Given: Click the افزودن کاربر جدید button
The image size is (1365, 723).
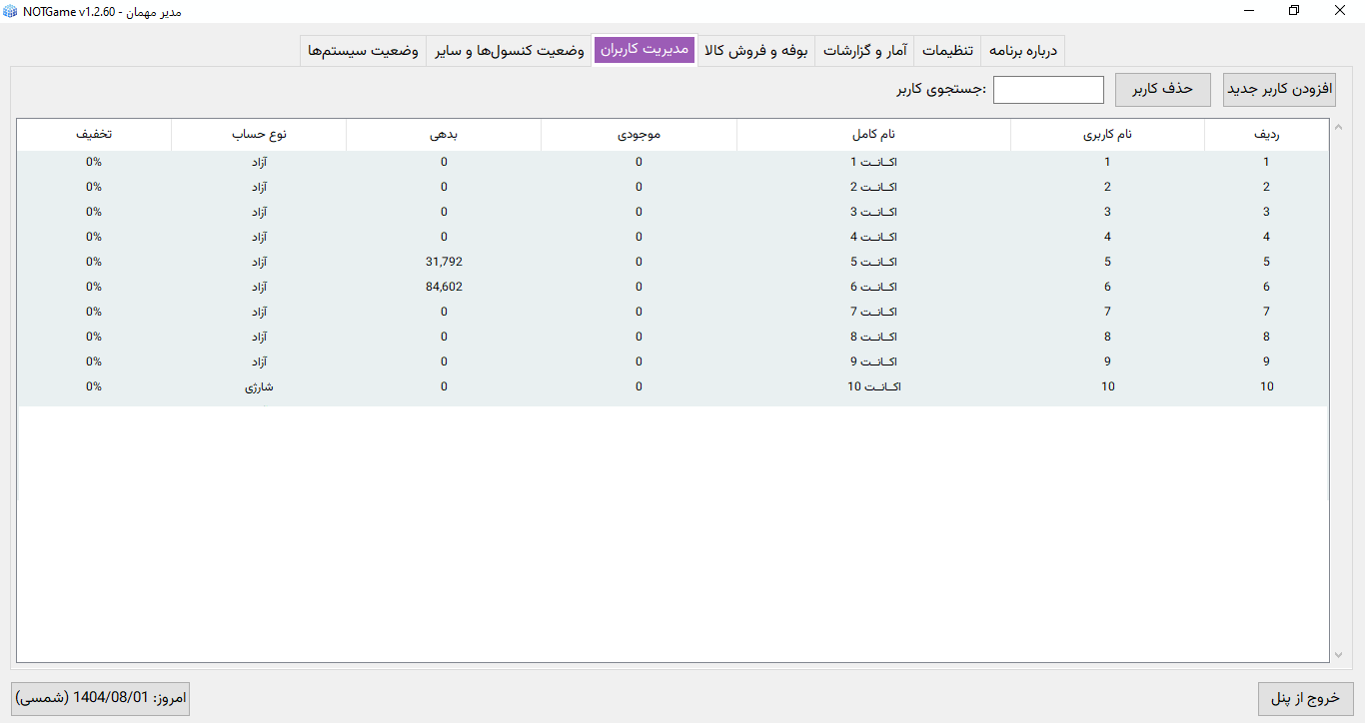Looking at the screenshot, I should pyautogui.click(x=1278, y=89).
